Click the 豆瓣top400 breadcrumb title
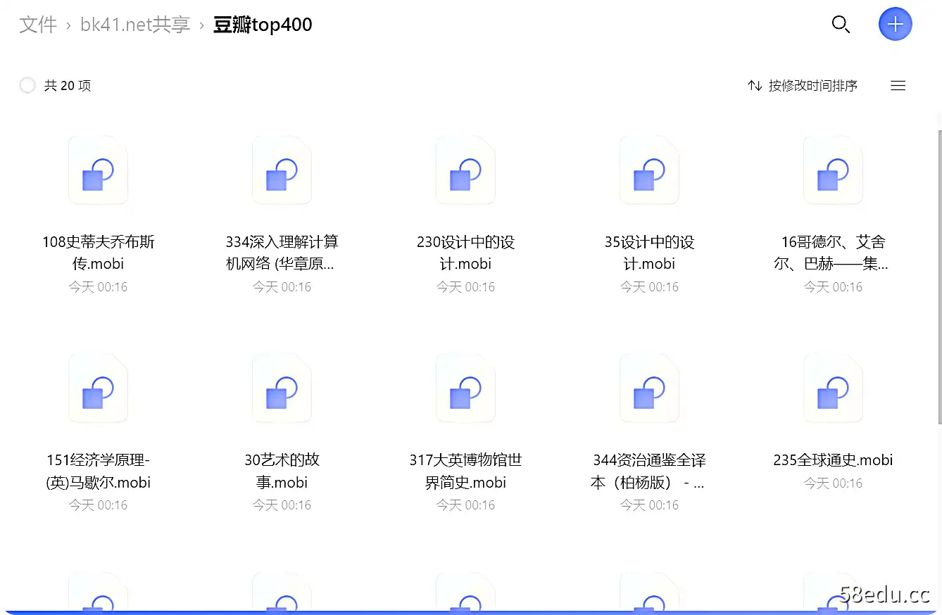 pyautogui.click(x=263, y=25)
